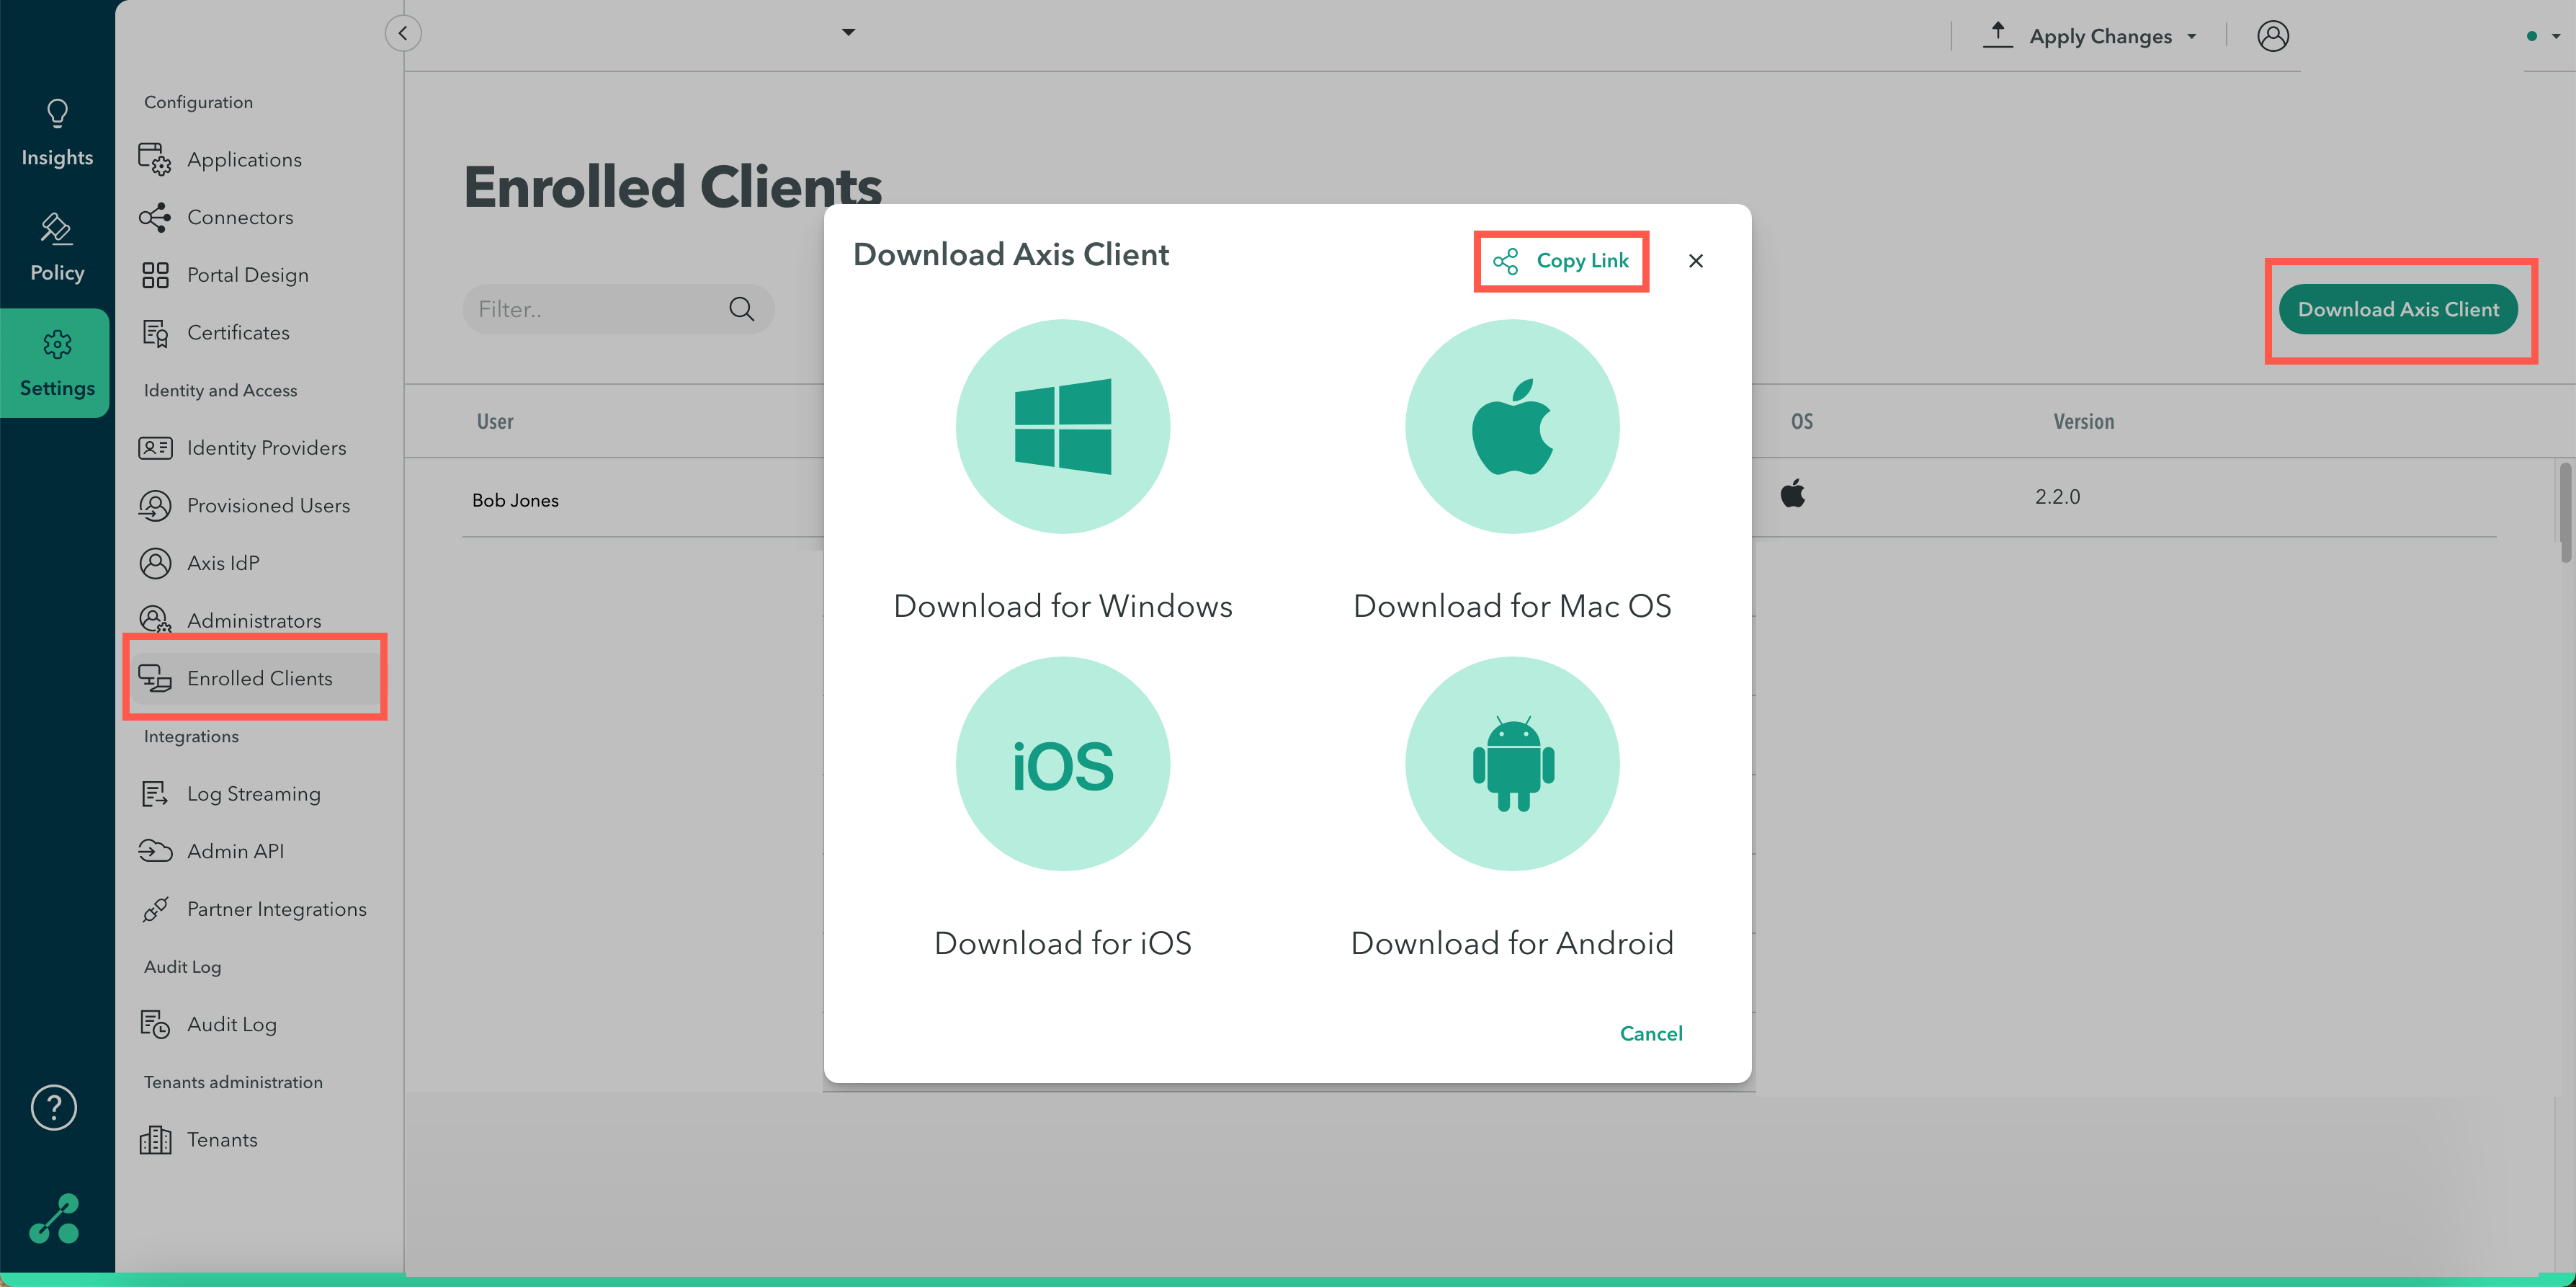
Task: Click the Download Axis Client button
Action: tap(2397, 310)
